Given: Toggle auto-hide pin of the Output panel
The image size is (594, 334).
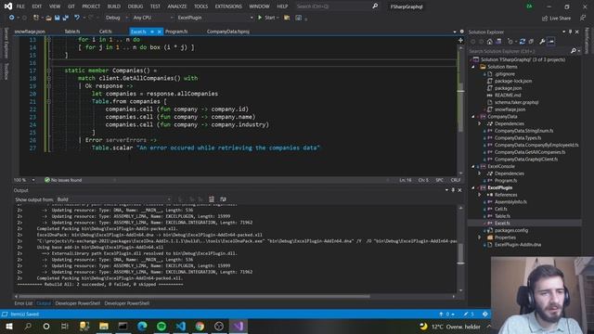Looking at the screenshot, I should pos(453,190).
